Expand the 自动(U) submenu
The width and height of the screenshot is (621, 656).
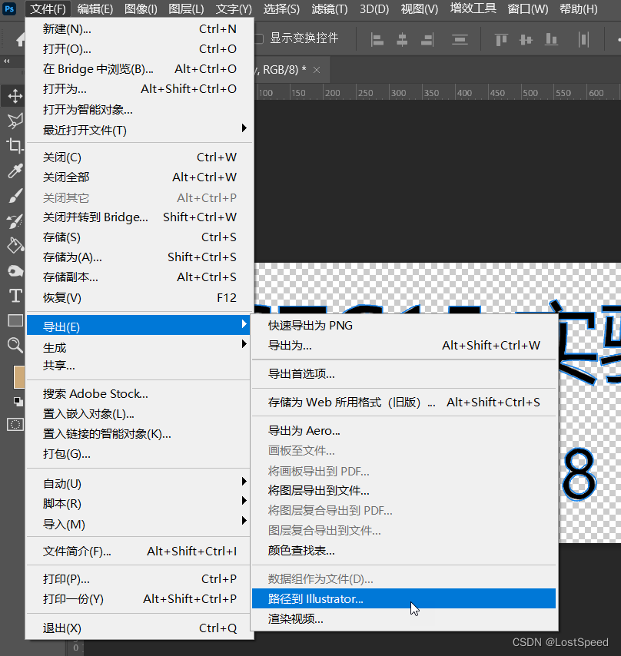click(x=138, y=483)
